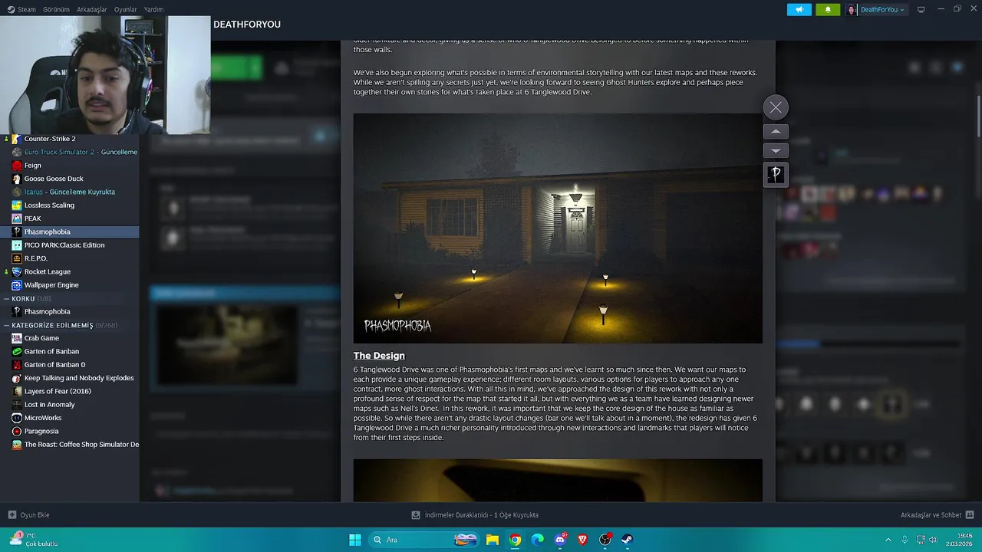Click Oyun Ekle add game button
Screen dimensions: 982x552
coord(29,515)
